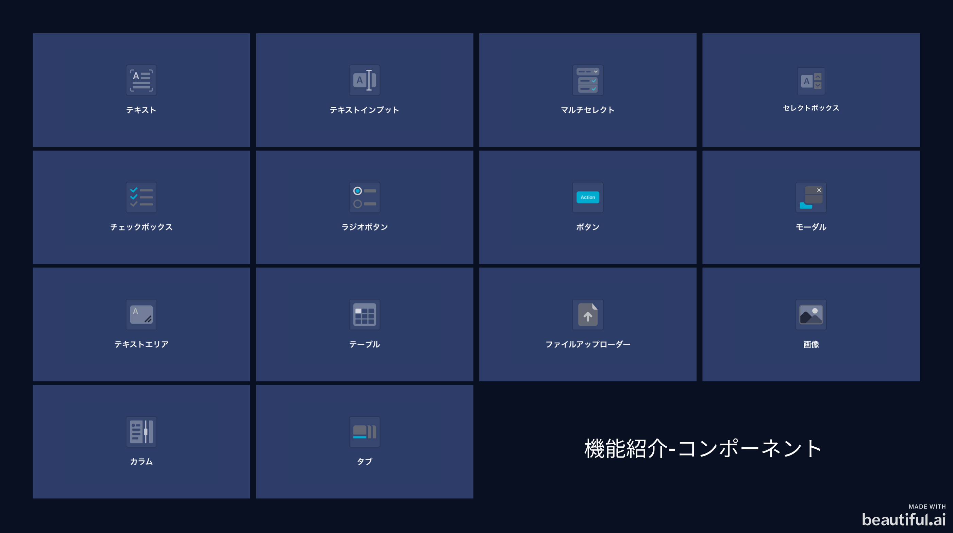This screenshot has height=533, width=953.
Task: Click the チェックボックス checklist icon
Action: (x=141, y=197)
